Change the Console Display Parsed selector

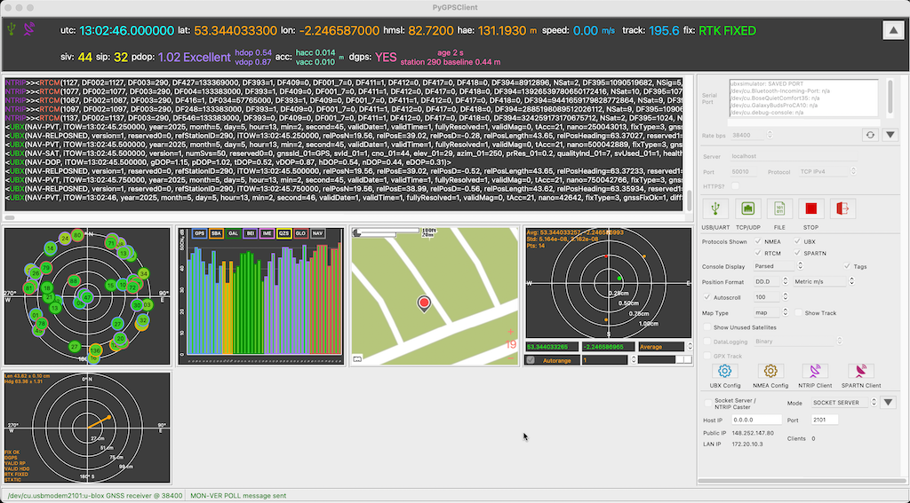click(777, 266)
